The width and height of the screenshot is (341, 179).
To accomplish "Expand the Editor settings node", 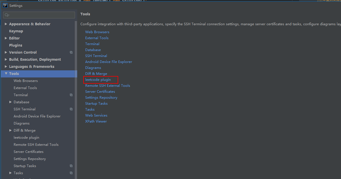I will (6, 38).
